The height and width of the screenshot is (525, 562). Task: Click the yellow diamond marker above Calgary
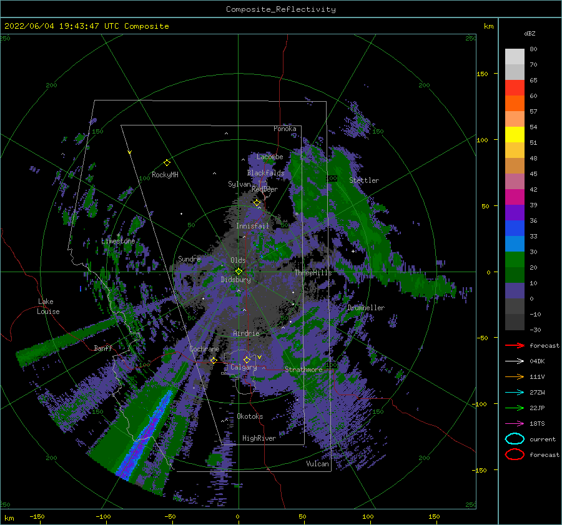247,360
